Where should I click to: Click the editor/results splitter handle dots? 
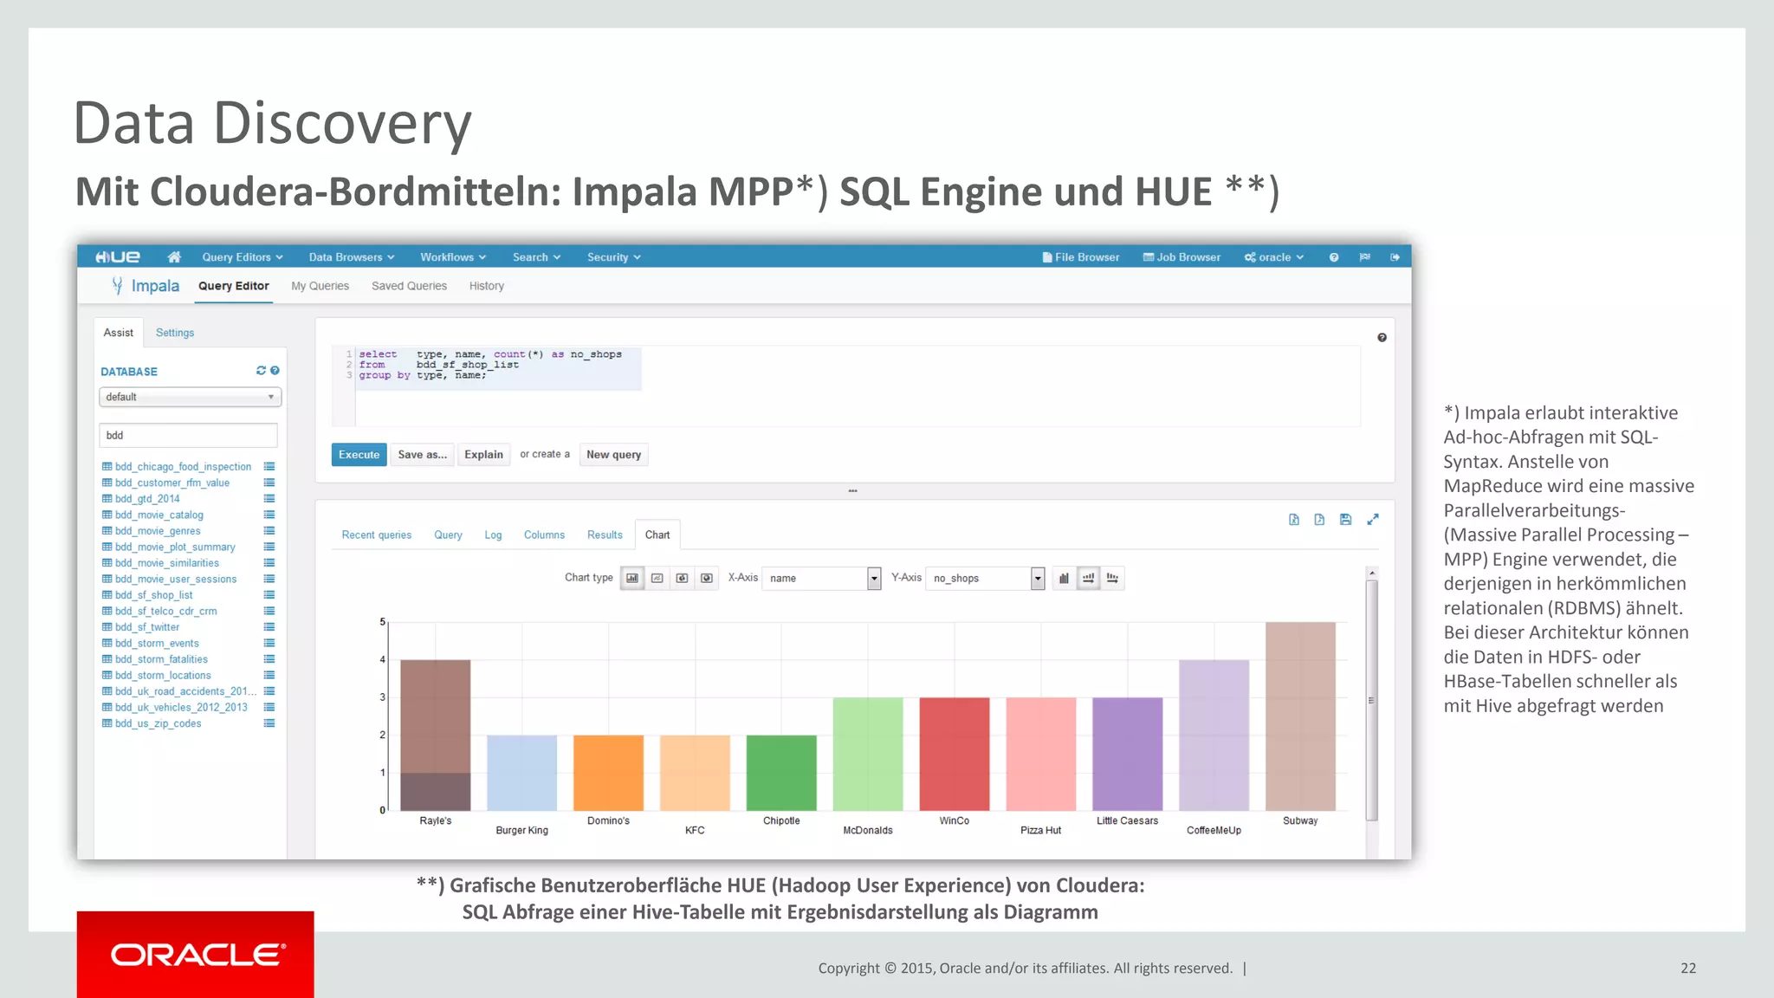pyautogui.click(x=852, y=491)
